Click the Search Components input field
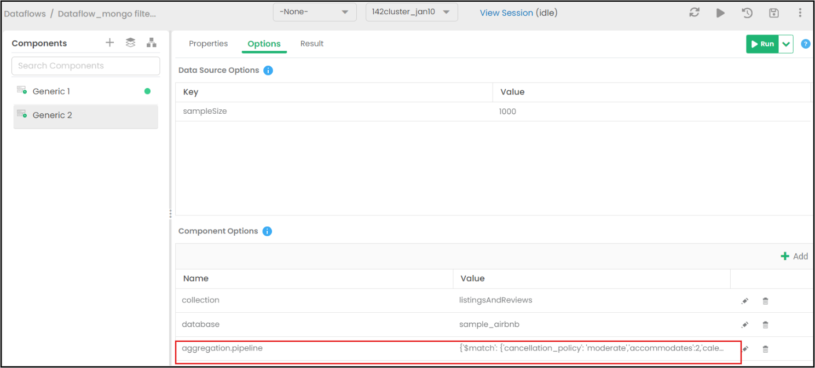The image size is (815, 368). [x=86, y=66]
